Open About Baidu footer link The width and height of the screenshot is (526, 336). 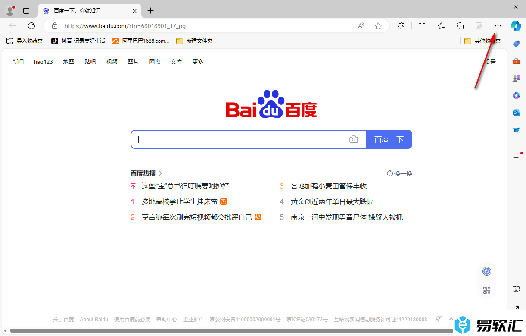click(94, 320)
